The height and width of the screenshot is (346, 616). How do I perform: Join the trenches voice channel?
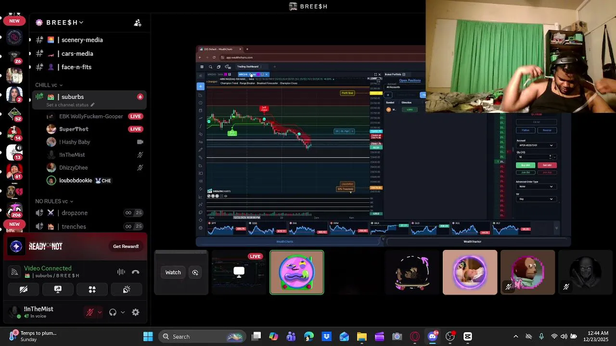click(89, 226)
